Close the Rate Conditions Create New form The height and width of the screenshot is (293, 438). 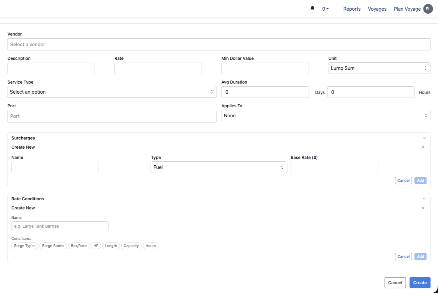pyautogui.click(x=423, y=208)
